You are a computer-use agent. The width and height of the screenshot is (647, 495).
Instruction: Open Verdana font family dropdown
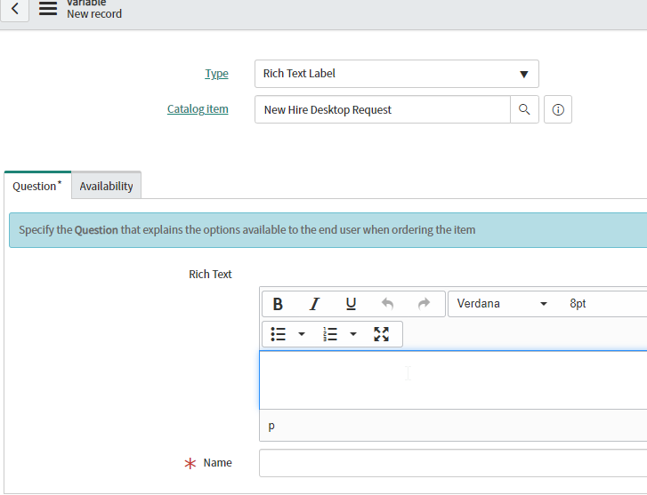click(502, 304)
